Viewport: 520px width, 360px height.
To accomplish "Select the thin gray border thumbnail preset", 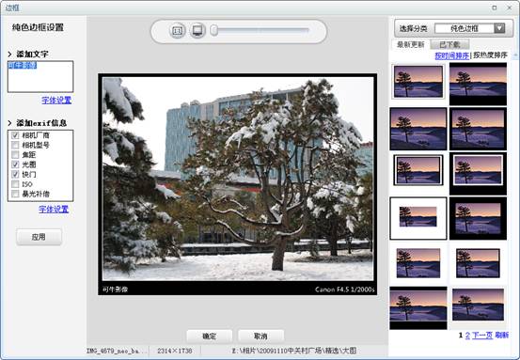I will pos(418,82).
